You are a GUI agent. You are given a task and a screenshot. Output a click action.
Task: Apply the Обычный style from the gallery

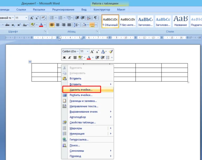tap(110, 21)
